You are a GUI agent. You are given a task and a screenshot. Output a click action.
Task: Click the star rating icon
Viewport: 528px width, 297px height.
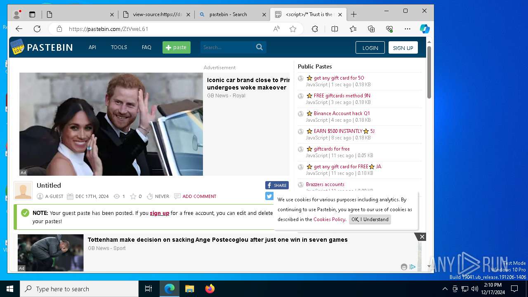pyautogui.click(x=133, y=196)
